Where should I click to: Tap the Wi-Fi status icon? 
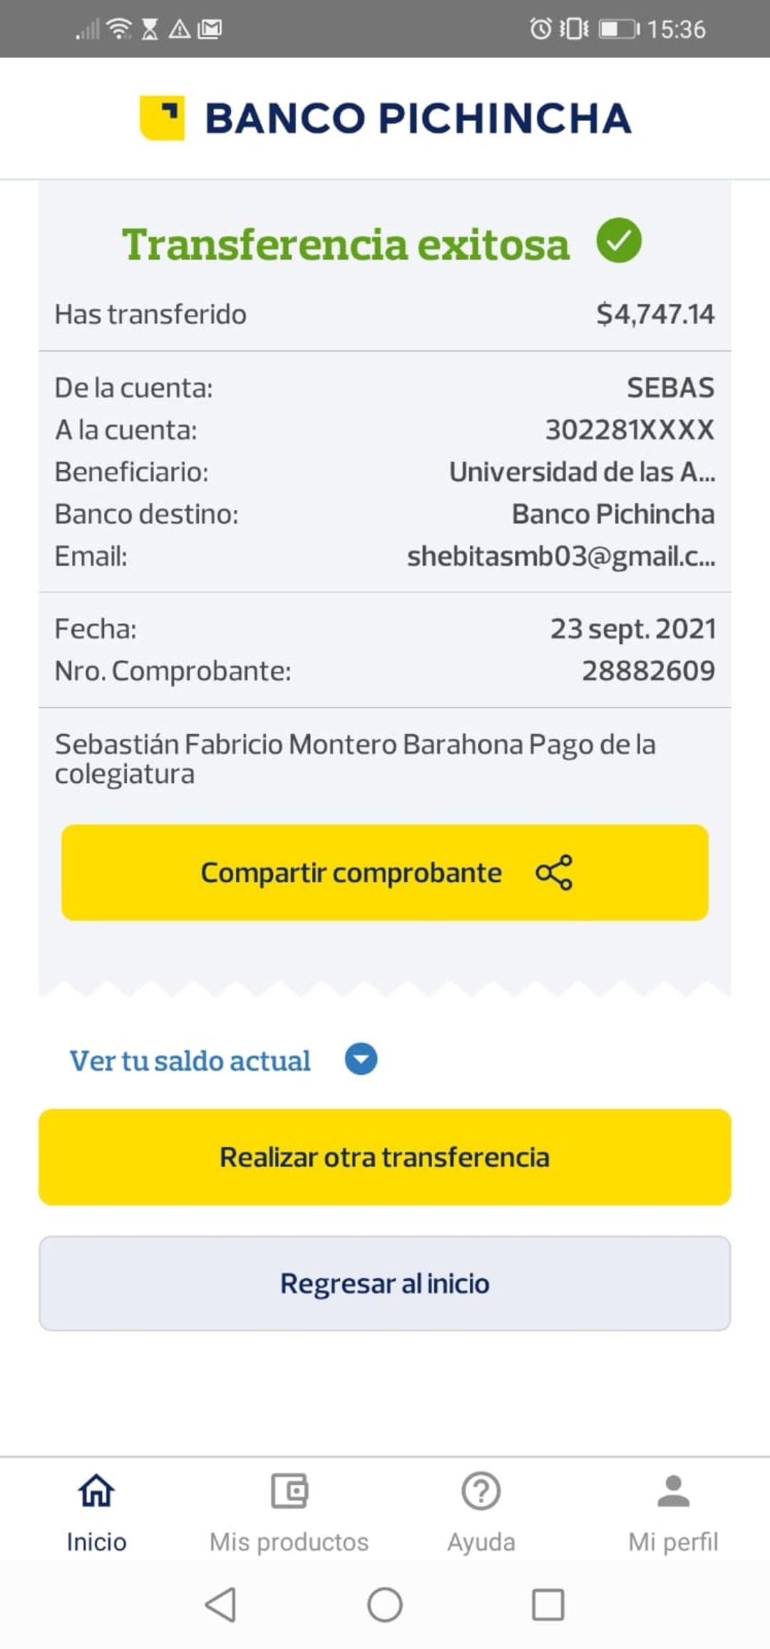coord(119,29)
